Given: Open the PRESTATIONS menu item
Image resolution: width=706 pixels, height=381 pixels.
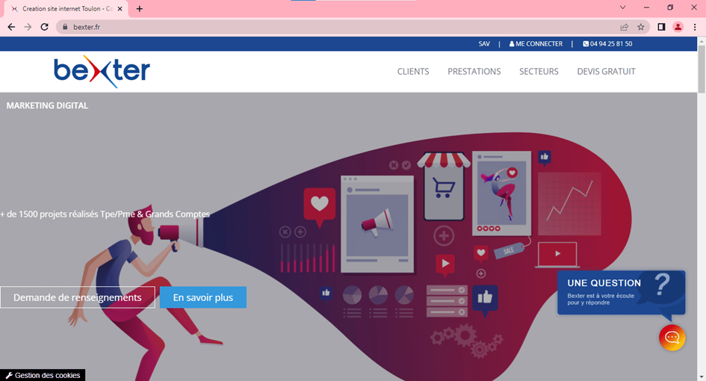Looking at the screenshot, I should (474, 72).
